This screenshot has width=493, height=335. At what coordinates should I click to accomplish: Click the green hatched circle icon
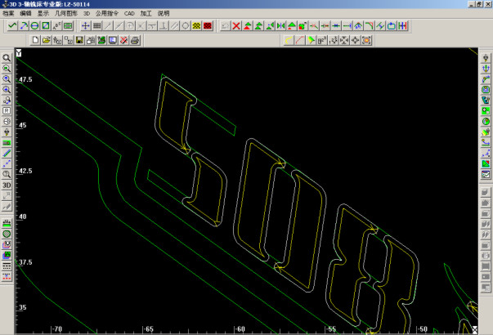click(x=7, y=234)
